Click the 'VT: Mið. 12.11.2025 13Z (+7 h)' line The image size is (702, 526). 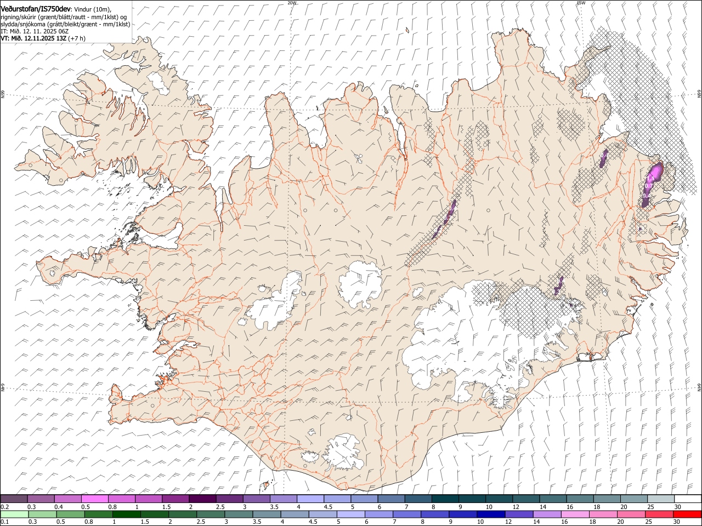tap(43, 38)
